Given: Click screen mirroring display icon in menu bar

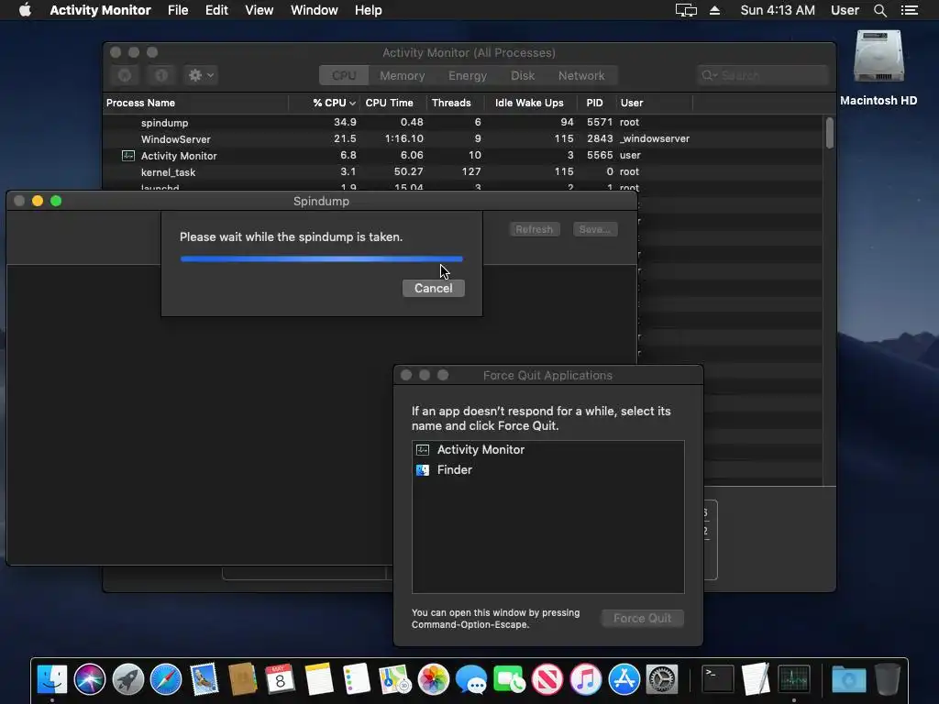Looking at the screenshot, I should click(686, 10).
